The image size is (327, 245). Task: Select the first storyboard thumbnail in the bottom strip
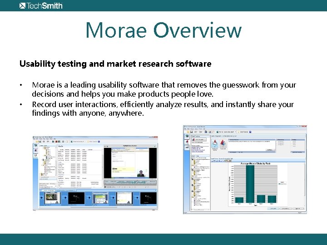click(x=52, y=198)
